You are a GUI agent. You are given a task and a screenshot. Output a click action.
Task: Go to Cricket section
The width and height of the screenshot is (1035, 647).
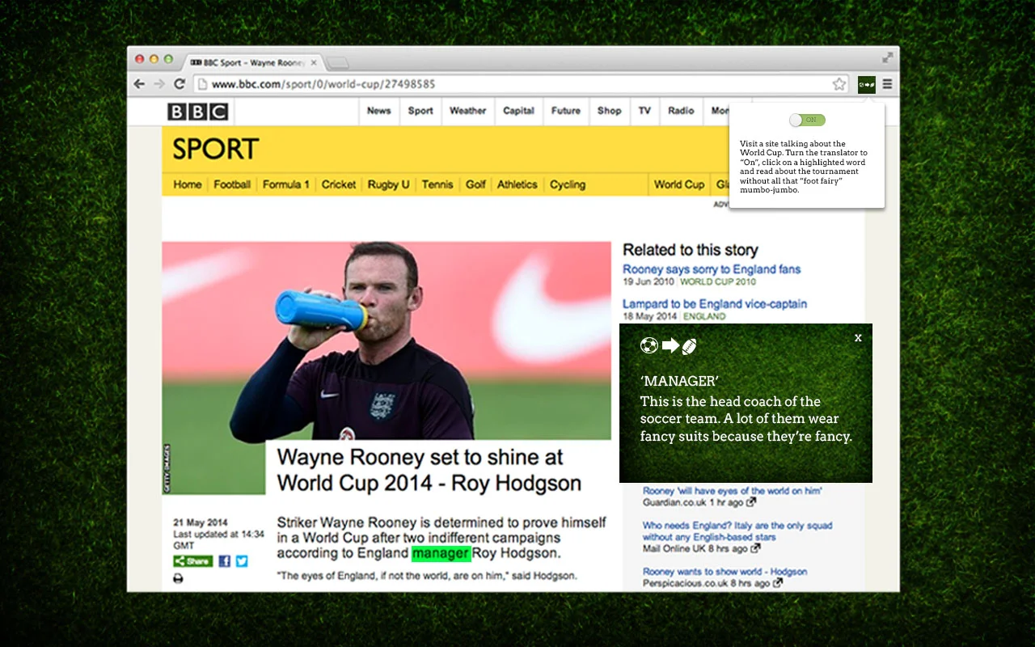[x=339, y=184]
